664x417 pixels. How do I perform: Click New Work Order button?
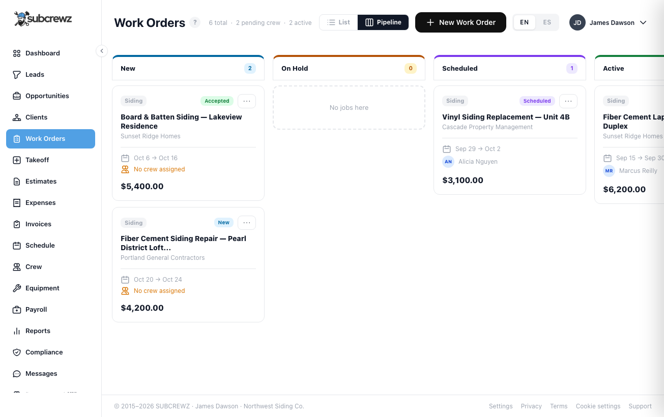point(460,22)
